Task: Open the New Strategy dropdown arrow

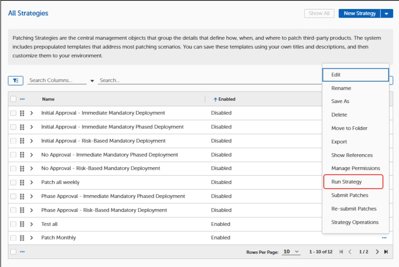Action: coord(386,14)
